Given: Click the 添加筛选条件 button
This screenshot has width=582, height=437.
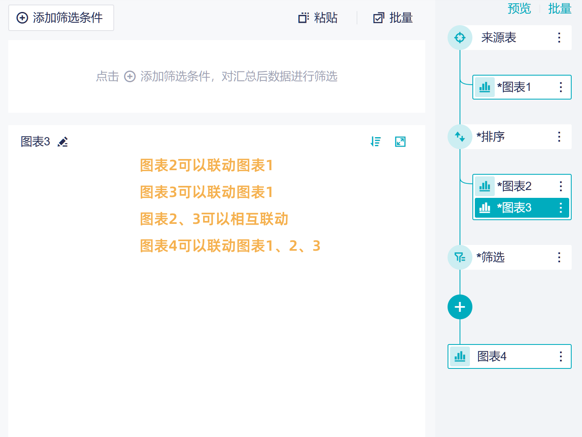Looking at the screenshot, I should (x=61, y=18).
